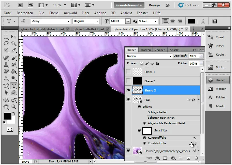Select the Move tool

point(14,37)
